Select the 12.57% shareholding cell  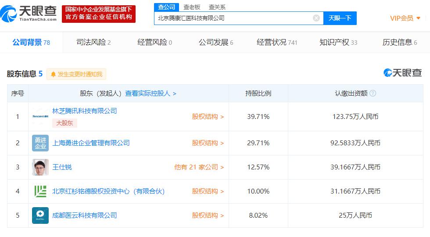tap(258, 167)
